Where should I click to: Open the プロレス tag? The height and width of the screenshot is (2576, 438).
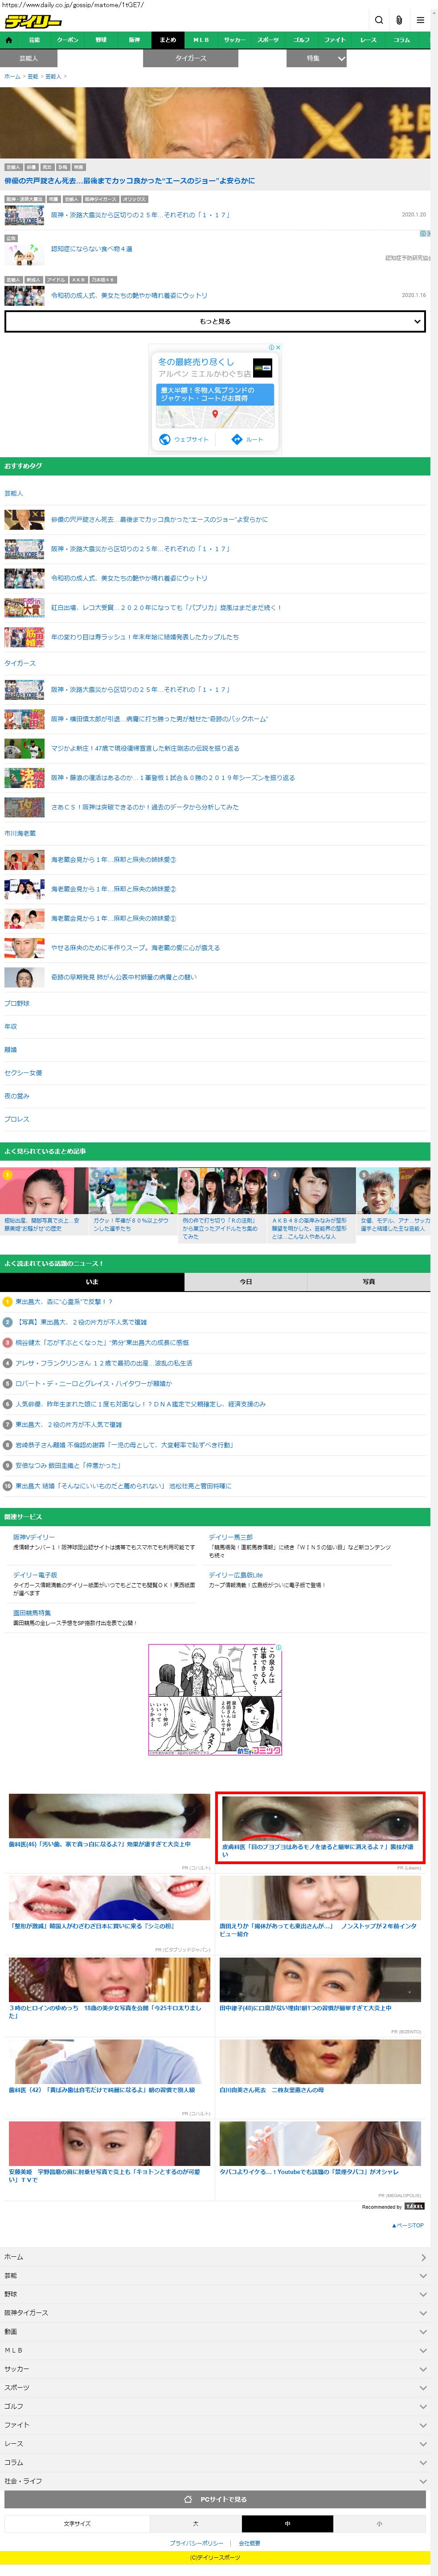click(x=17, y=1119)
